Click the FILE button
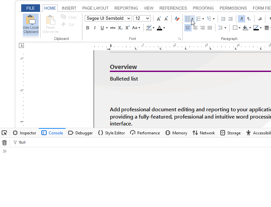The height and width of the screenshot is (207, 271). pos(30,8)
